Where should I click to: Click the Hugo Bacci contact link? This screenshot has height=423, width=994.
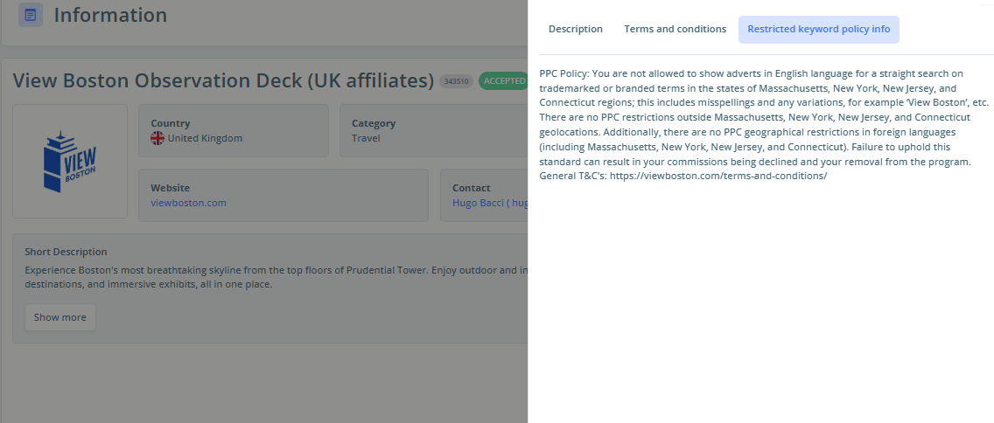pos(490,203)
